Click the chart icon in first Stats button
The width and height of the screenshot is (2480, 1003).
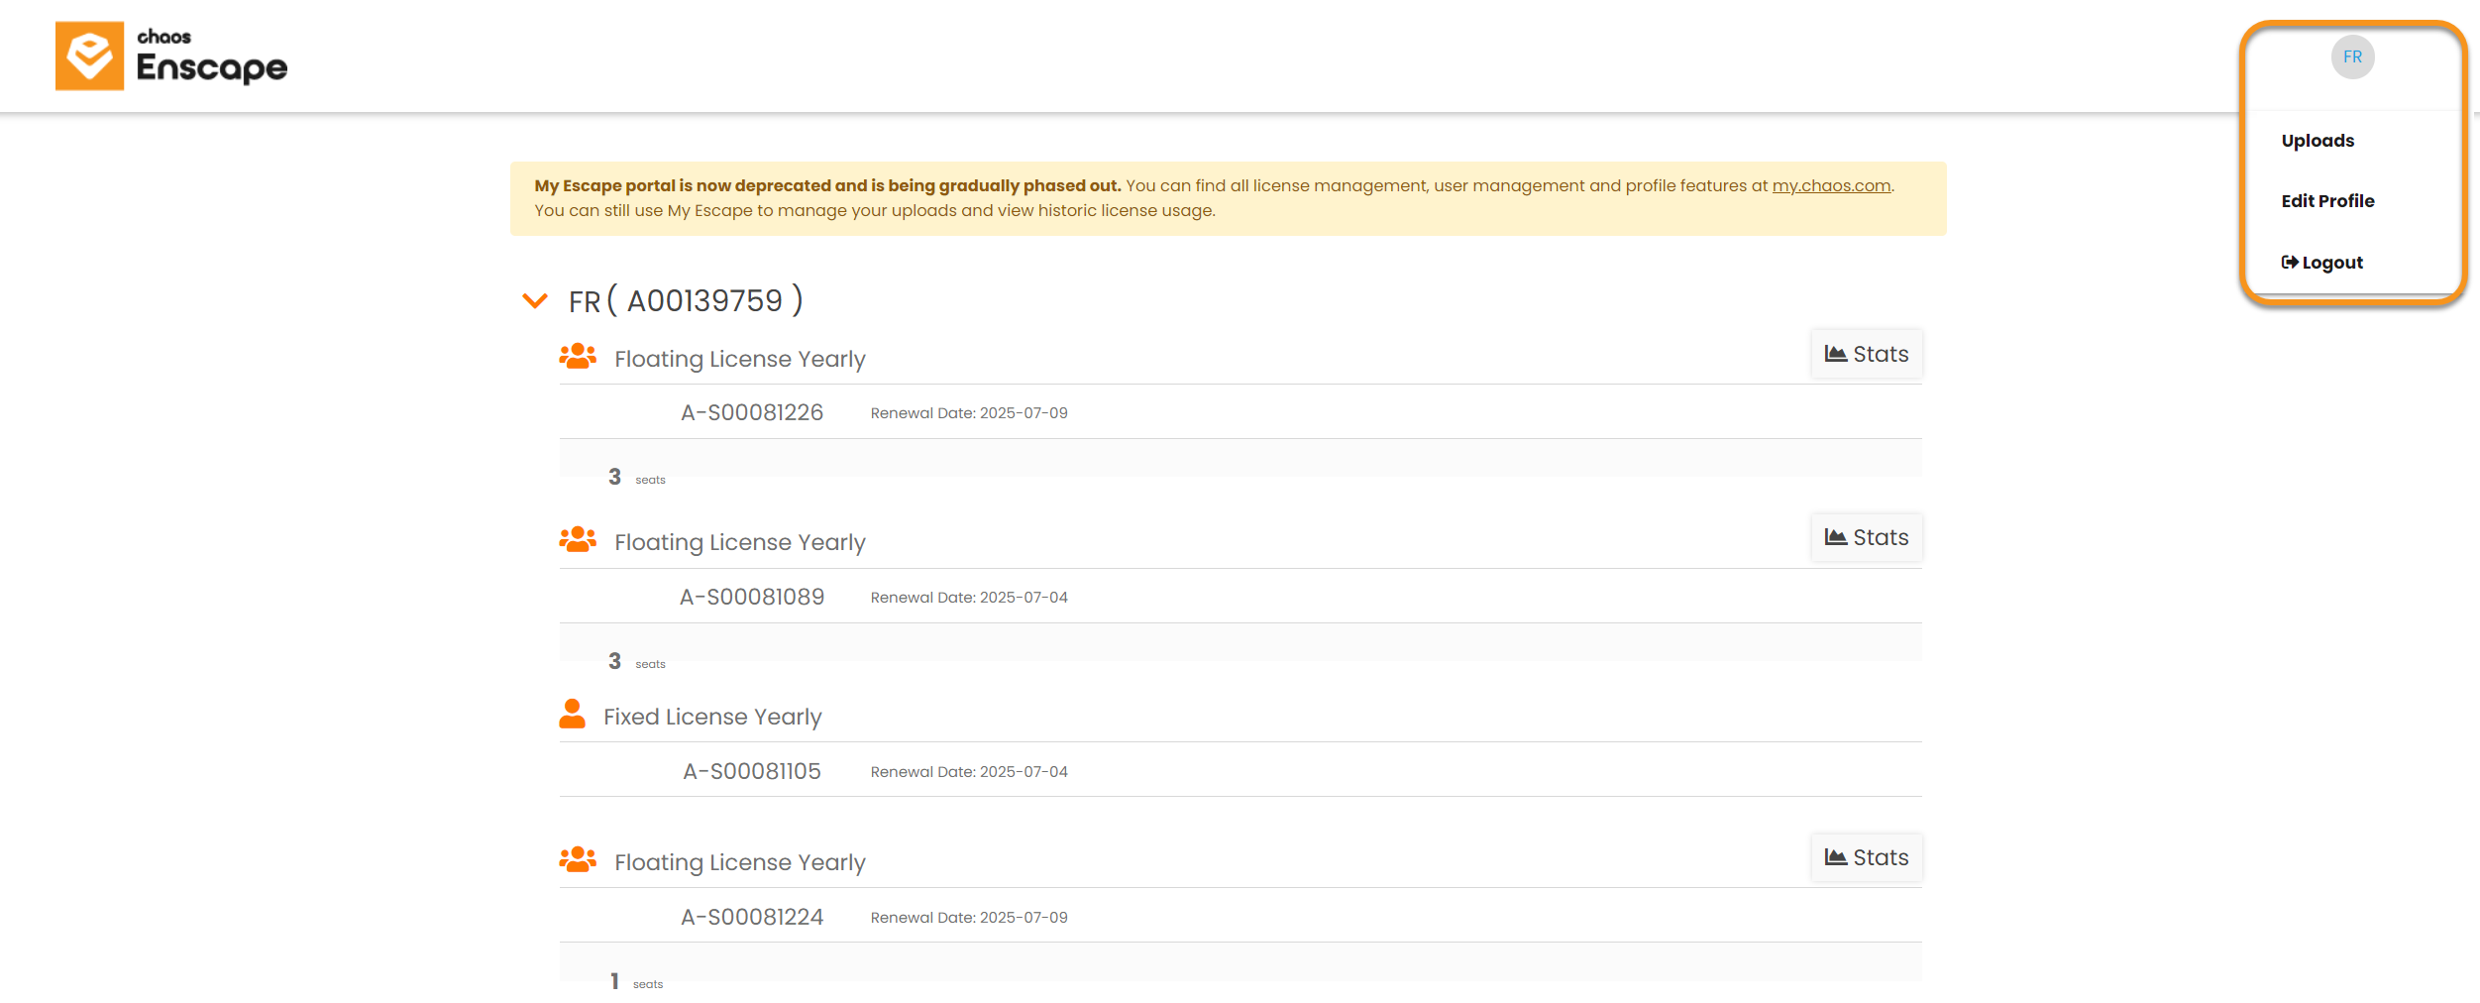(1835, 354)
